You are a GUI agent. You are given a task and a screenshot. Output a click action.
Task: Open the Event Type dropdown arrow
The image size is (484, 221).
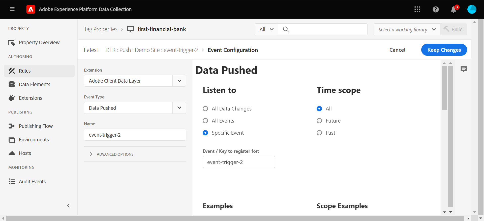point(179,108)
